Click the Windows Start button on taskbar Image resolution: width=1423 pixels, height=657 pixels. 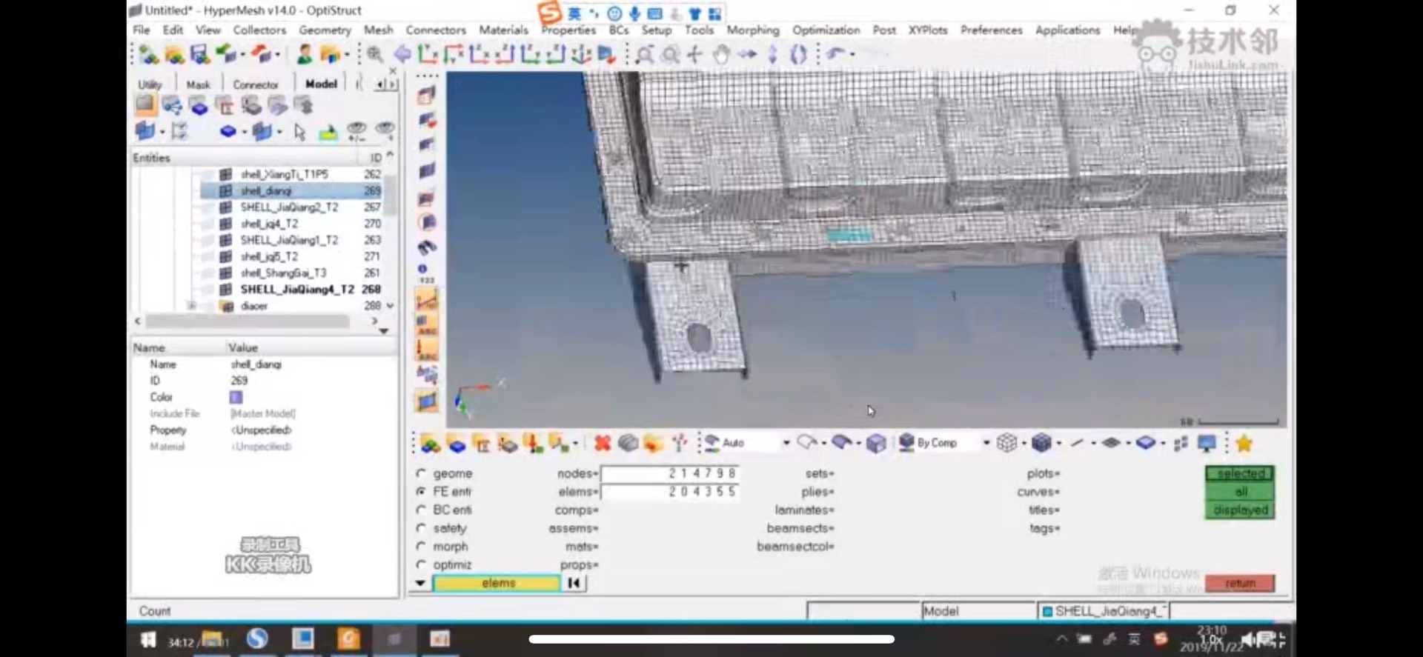tap(148, 639)
